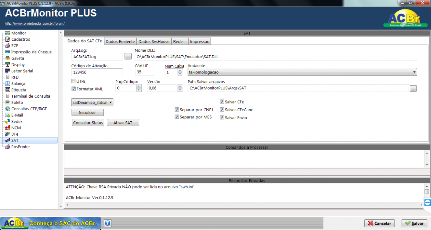Open the Sedex icon
Screen dimensions: 431x230
tap(7, 122)
